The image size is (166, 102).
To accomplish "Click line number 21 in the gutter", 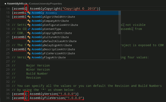I will (x=8, y=37).
